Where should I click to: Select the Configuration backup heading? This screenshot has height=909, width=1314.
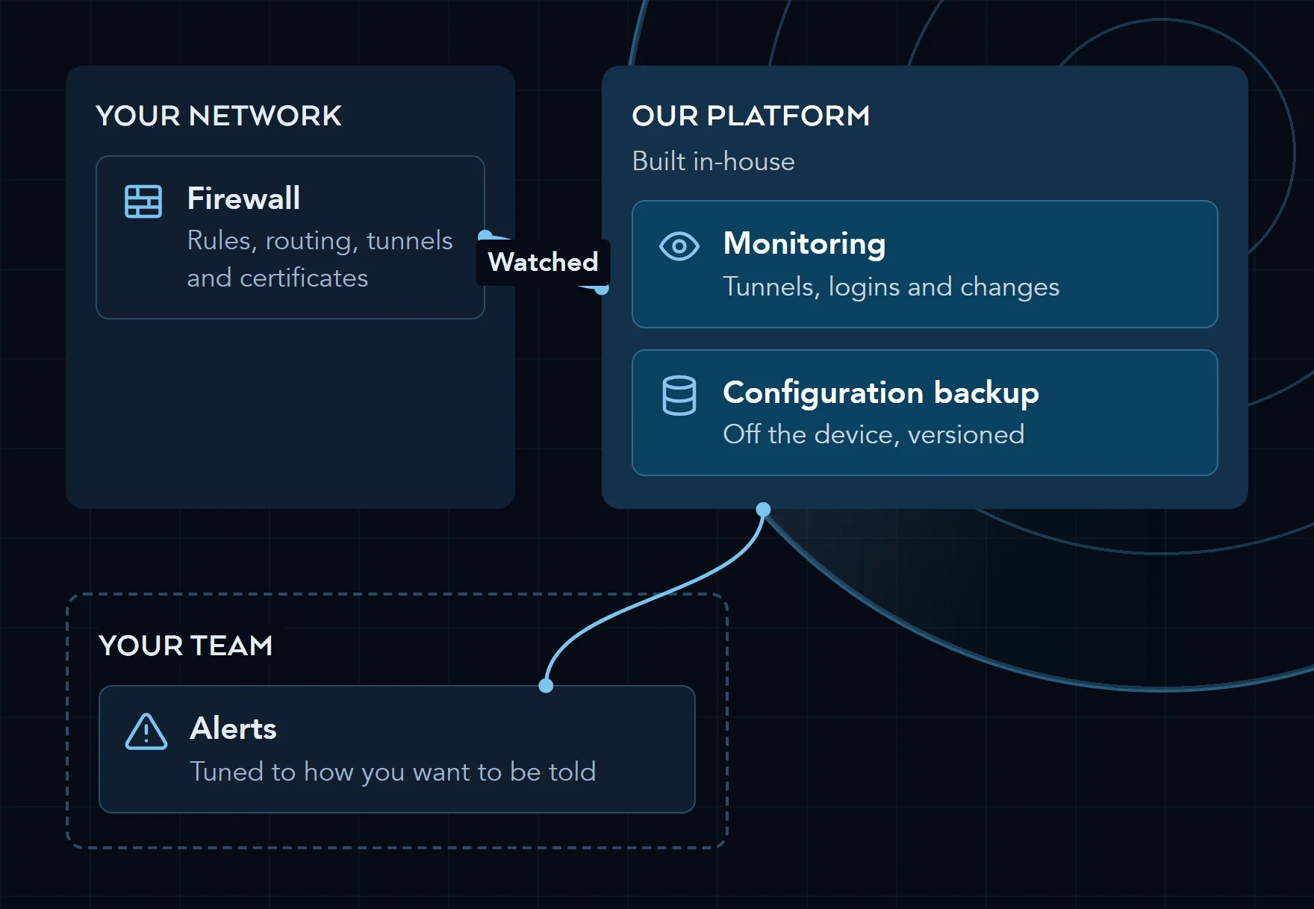(x=881, y=393)
